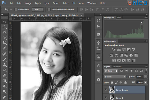Select the Polygonal Lasso tool
Viewport: 150px width, 100px height.
pos(4,32)
